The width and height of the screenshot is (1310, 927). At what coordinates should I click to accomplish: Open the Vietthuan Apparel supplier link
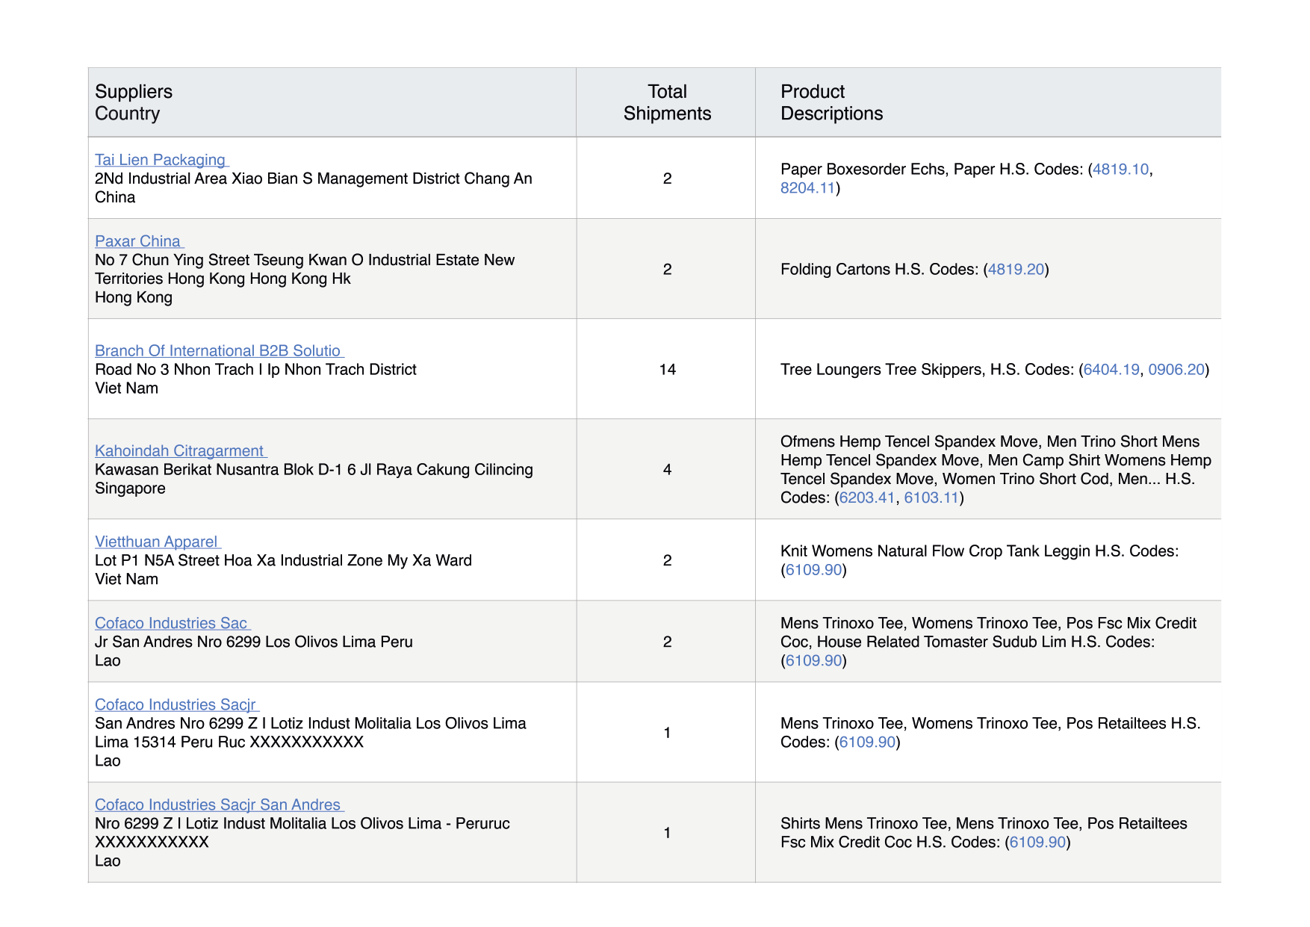pyautogui.click(x=158, y=542)
